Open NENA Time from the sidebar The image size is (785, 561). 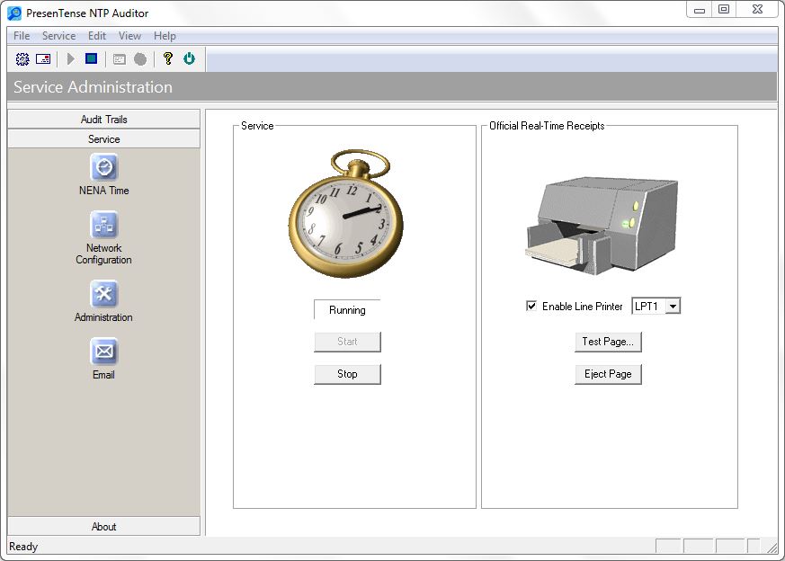tap(104, 168)
